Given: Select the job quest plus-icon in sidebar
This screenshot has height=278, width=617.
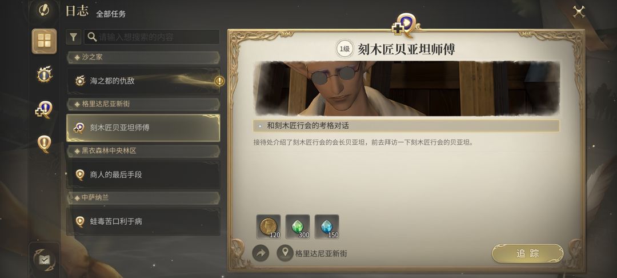Looking at the screenshot, I should coord(44,109).
